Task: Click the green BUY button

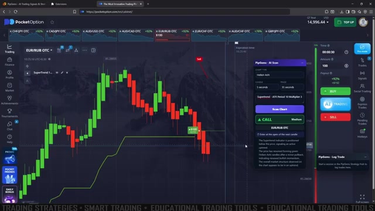Action: 335,91
